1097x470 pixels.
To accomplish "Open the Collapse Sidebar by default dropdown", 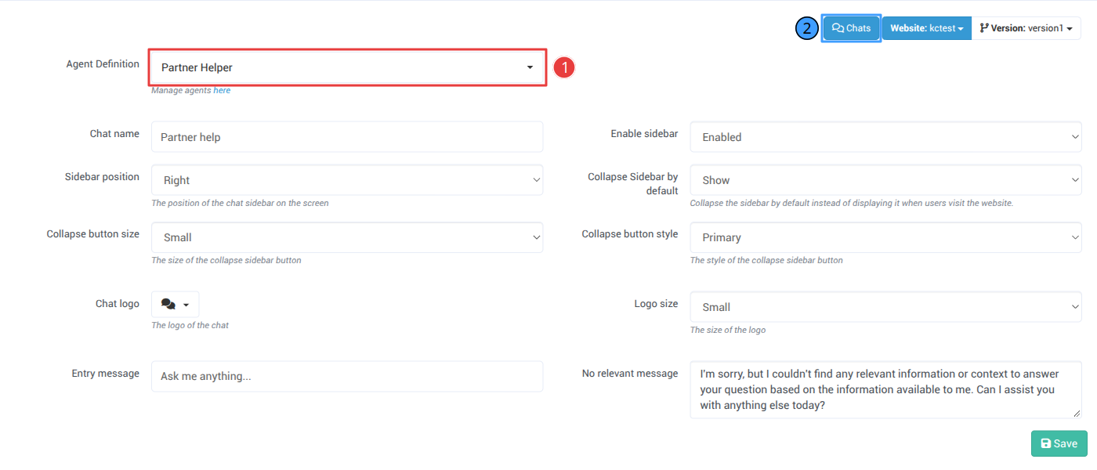I will point(885,180).
